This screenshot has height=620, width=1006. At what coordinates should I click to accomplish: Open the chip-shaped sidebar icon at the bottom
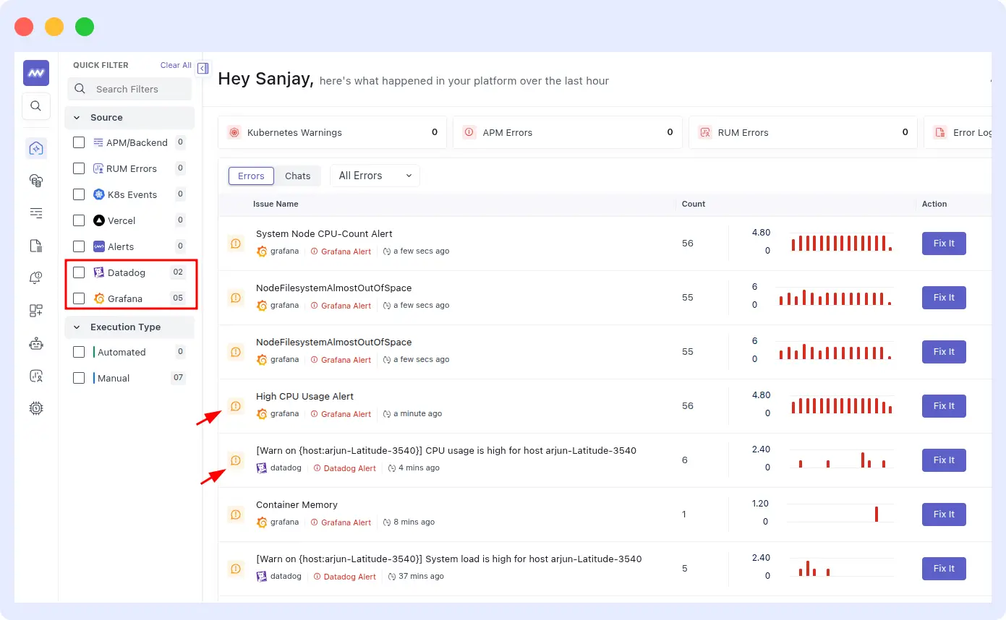36,408
